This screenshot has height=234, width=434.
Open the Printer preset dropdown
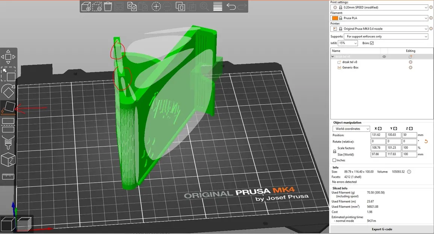point(379,29)
